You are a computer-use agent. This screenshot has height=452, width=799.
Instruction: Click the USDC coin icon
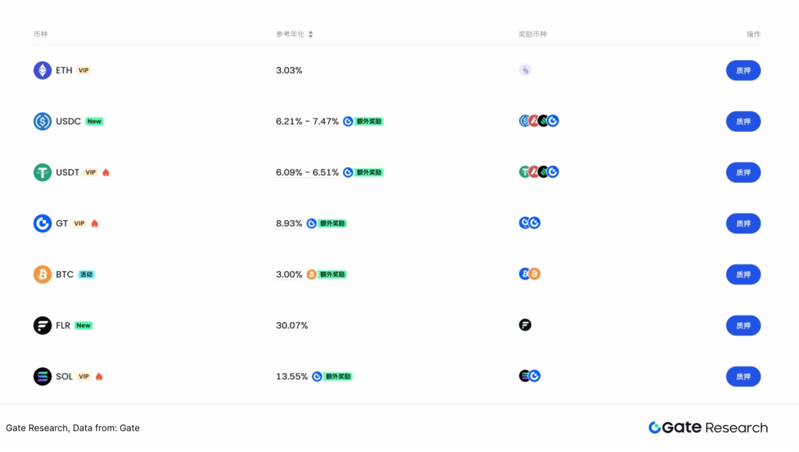tap(42, 121)
